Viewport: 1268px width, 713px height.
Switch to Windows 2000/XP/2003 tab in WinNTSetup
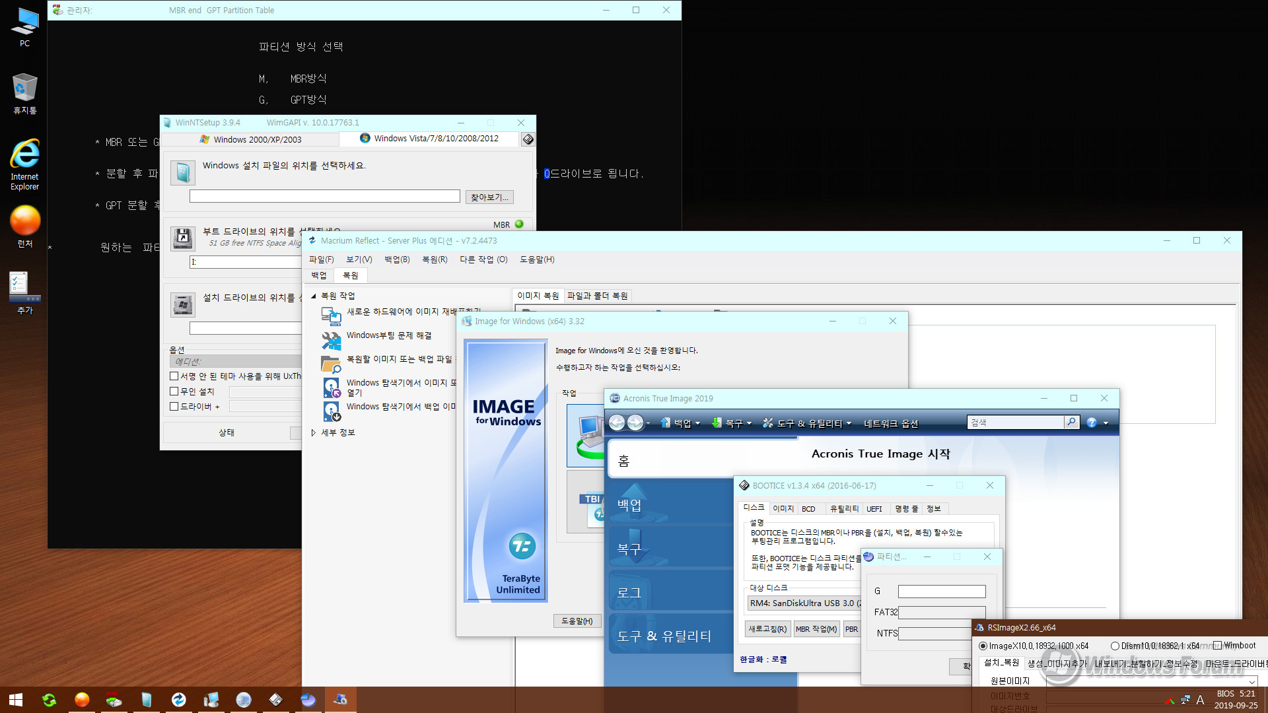pyautogui.click(x=250, y=139)
